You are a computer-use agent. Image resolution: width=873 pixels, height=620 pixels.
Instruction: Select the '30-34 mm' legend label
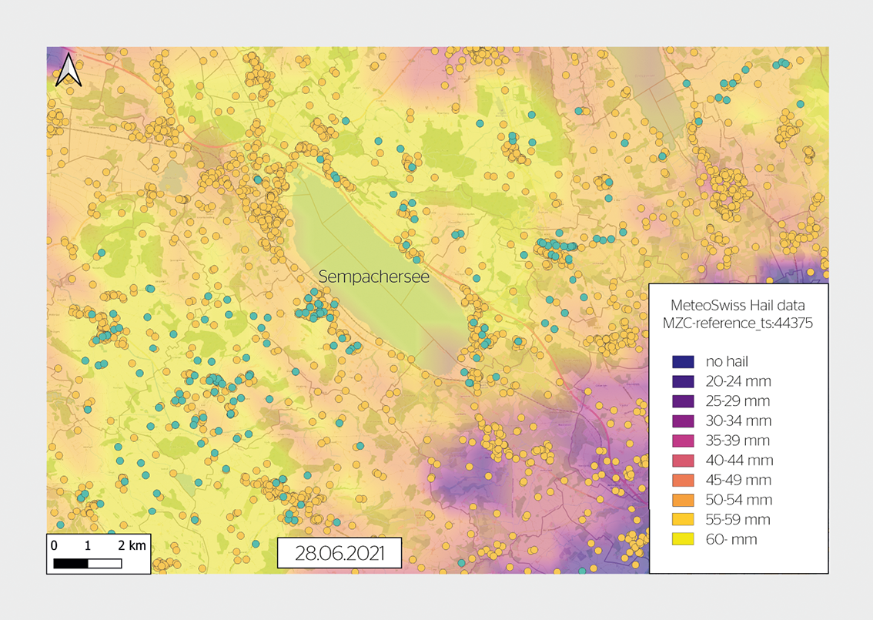(738, 421)
